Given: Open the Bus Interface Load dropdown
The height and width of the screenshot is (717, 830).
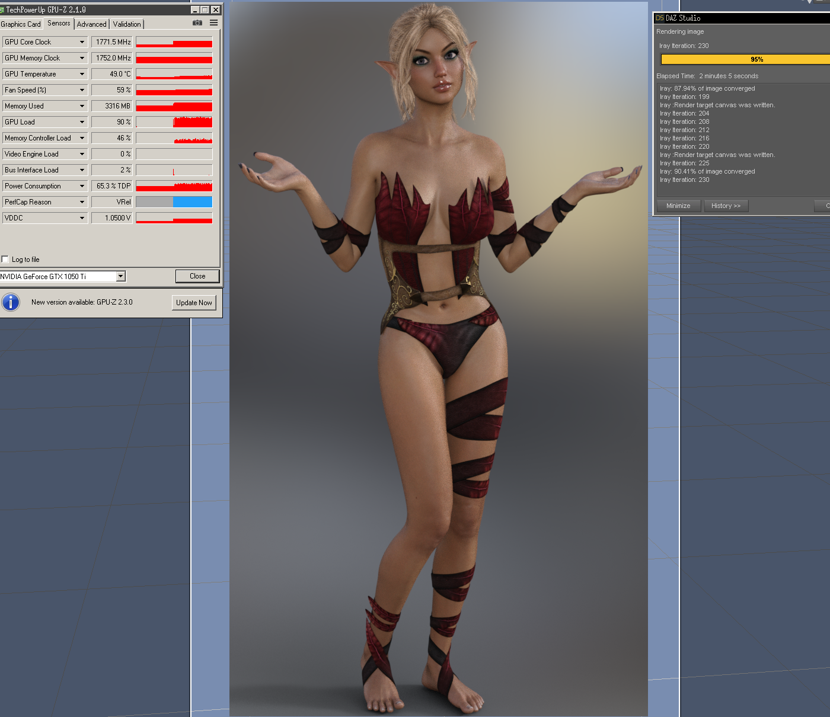Looking at the screenshot, I should pos(82,170).
